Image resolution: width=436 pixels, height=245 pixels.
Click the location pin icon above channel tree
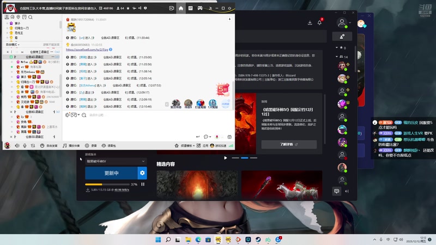pos(19,17)
